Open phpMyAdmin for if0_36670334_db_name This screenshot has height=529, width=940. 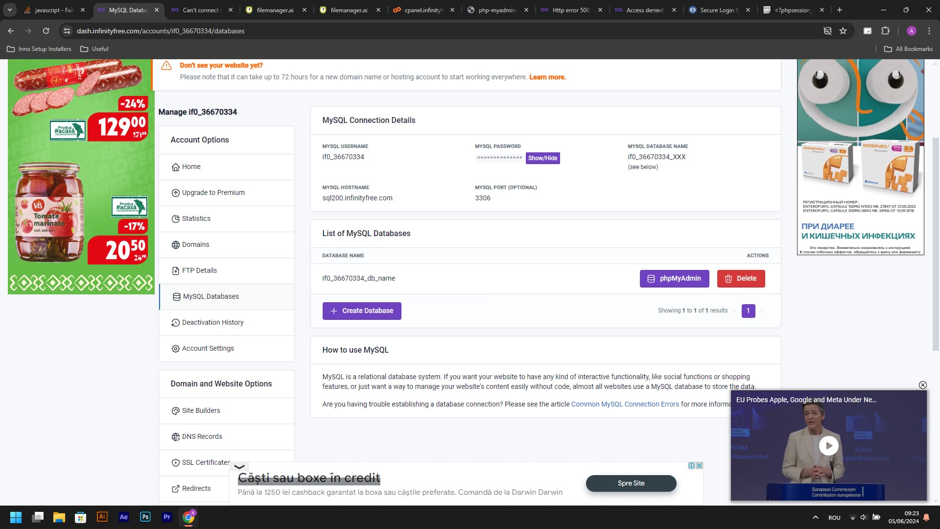[674, 278]
